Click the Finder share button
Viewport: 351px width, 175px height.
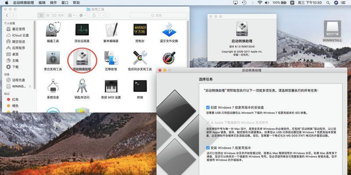(x=94, y=15)
